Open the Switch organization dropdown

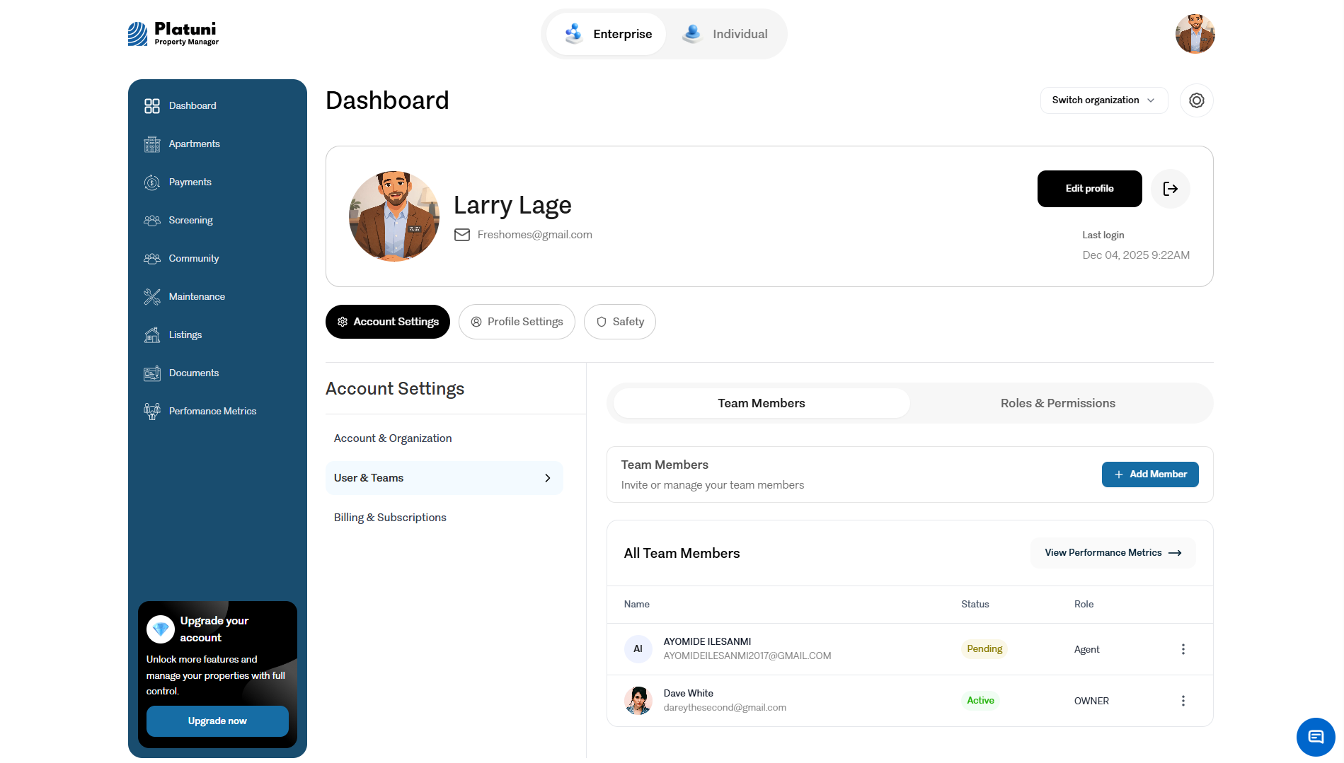[x=1104, y=100]
